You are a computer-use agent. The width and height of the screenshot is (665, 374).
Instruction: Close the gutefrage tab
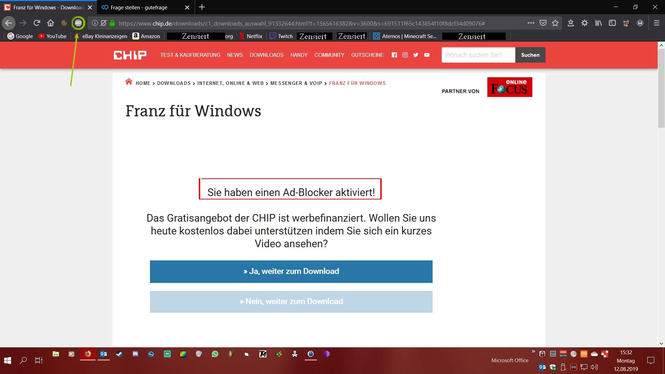(187, 7)
